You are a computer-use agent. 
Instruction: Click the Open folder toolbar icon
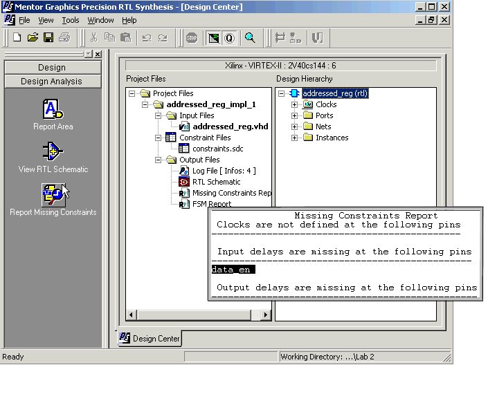[33, 37]
